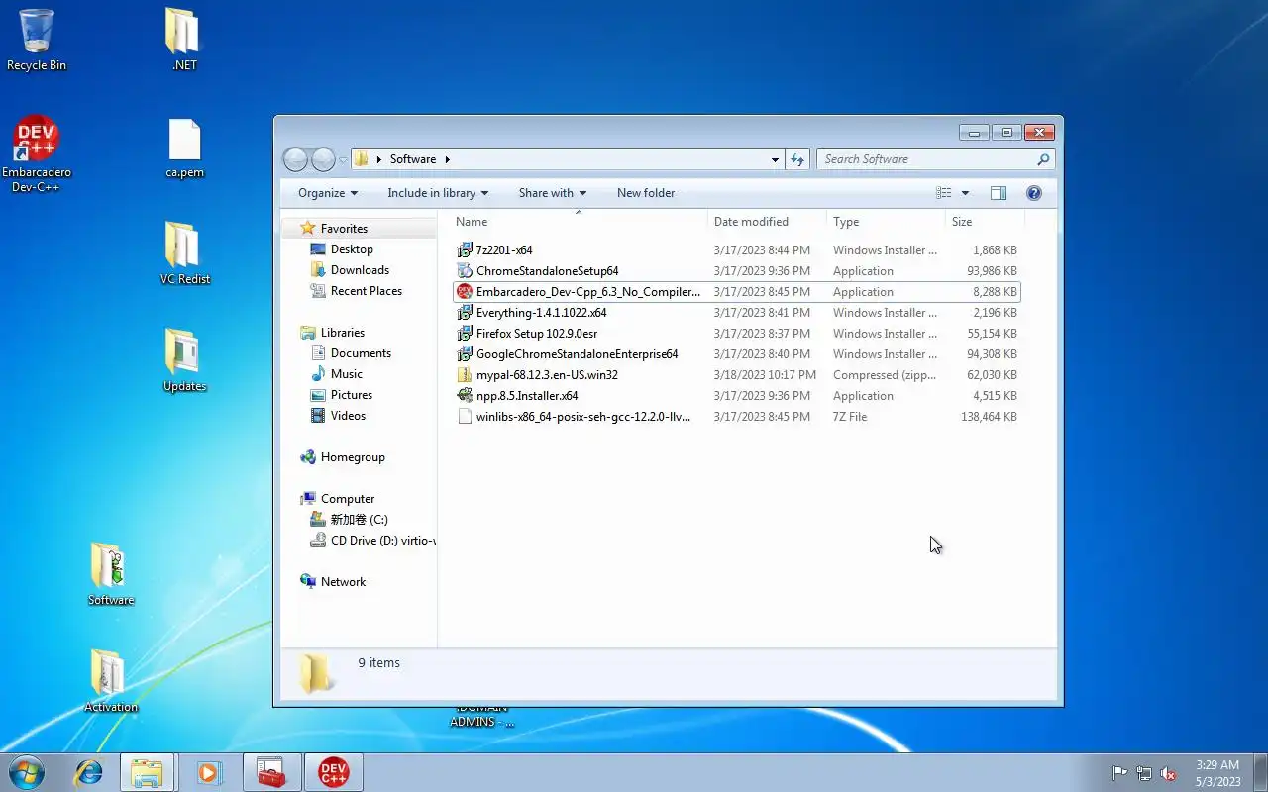Image resolution: width=1268 pixels, height=792 pixels.
Task: Sort by the Date modified column
Action: pyautogui.click(x=768, y=222)
